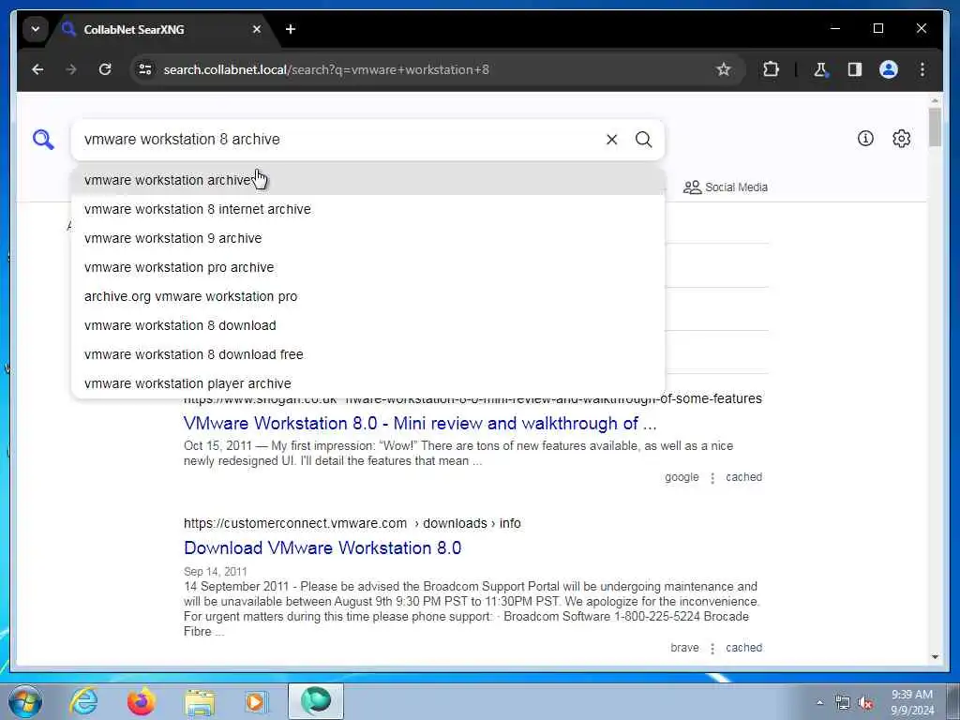The width and height of the screenshot is (960, 720).
Task: Click the SearXNG magnifier logo
Action: pyautogui.click(x=43, y=140)
